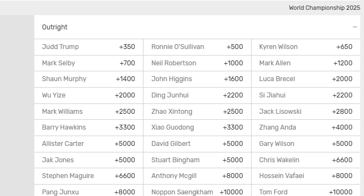Select Luca Brecel +2000 outright
Image resolution: width=364 pixels, height=196 pixels.
306,79
